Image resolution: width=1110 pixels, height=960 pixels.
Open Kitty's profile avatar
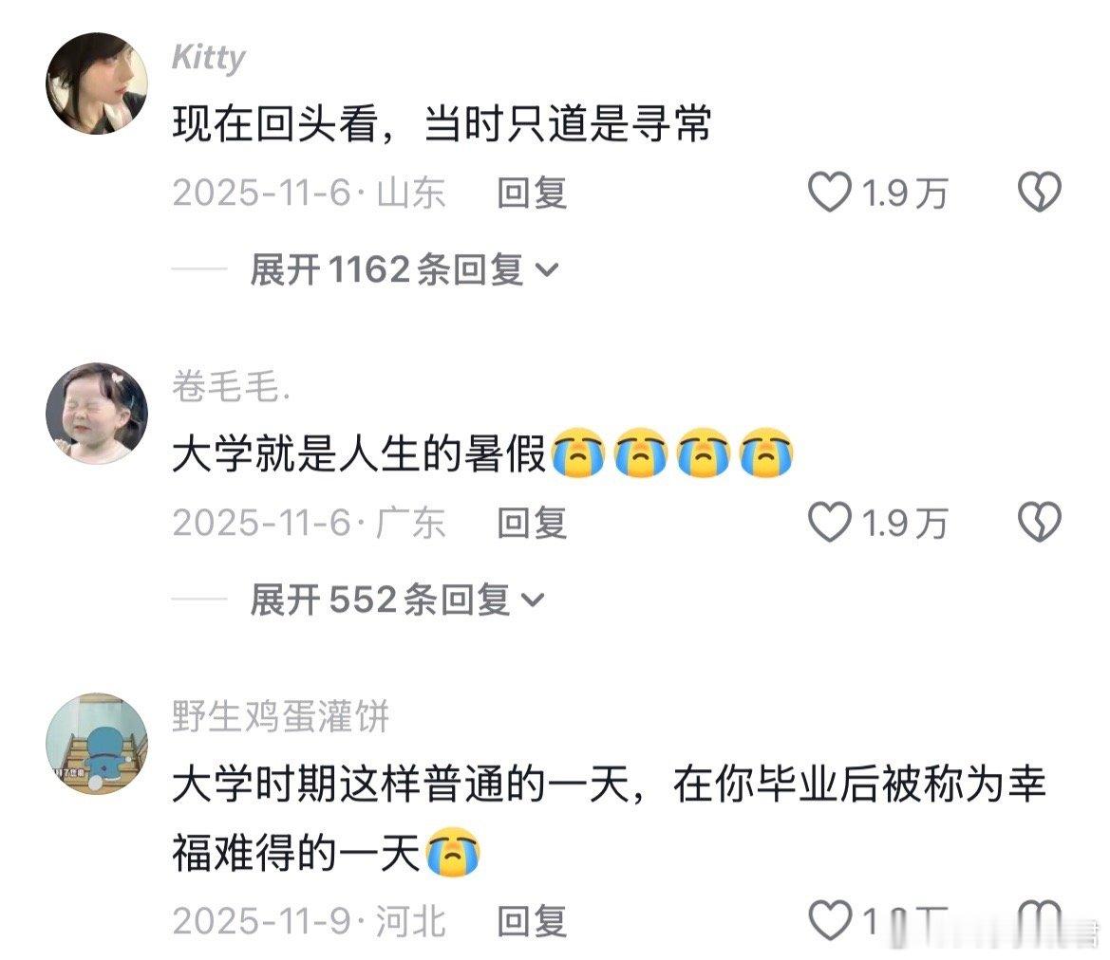(x=97, y=83)
